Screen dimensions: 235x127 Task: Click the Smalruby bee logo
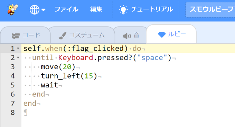pyautogui.click(x=12, y=10)
